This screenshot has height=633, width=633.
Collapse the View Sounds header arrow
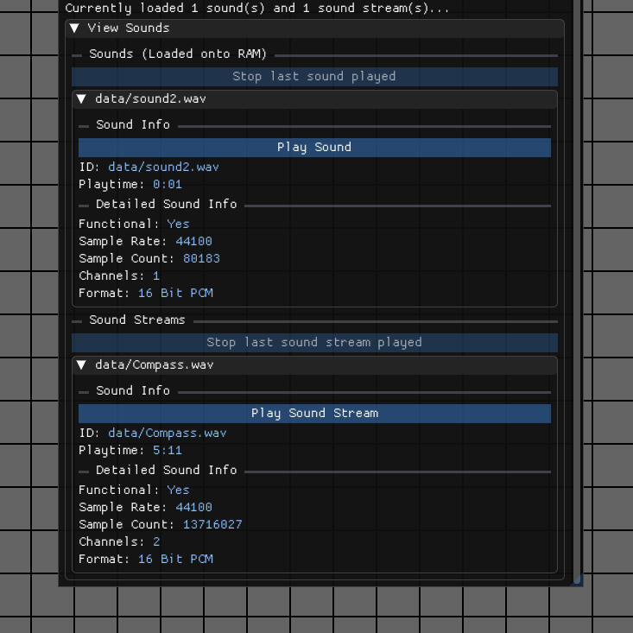75,28
